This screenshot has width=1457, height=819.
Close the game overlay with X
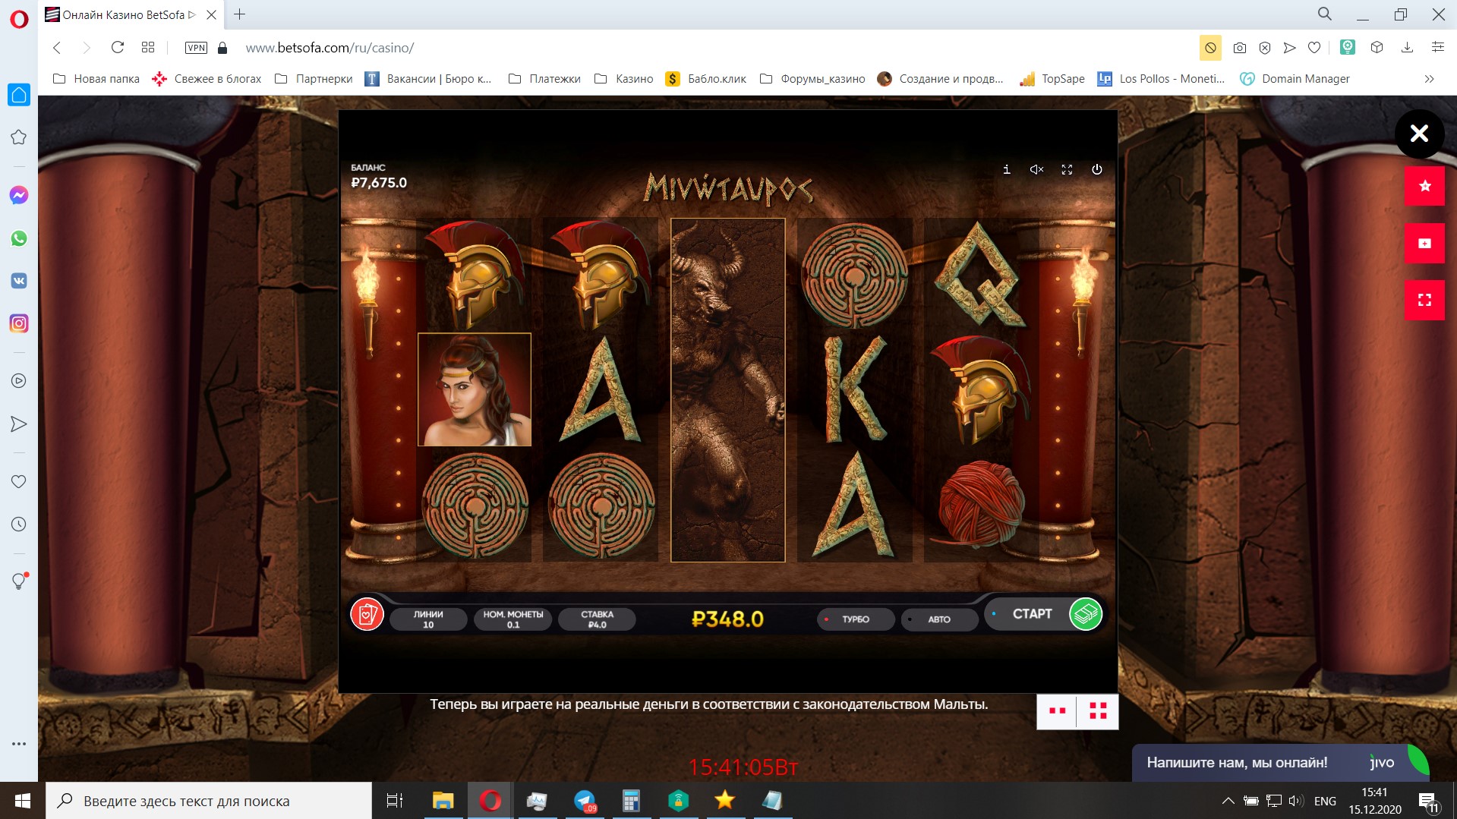pyautogui.click(x=1419, y=134)
